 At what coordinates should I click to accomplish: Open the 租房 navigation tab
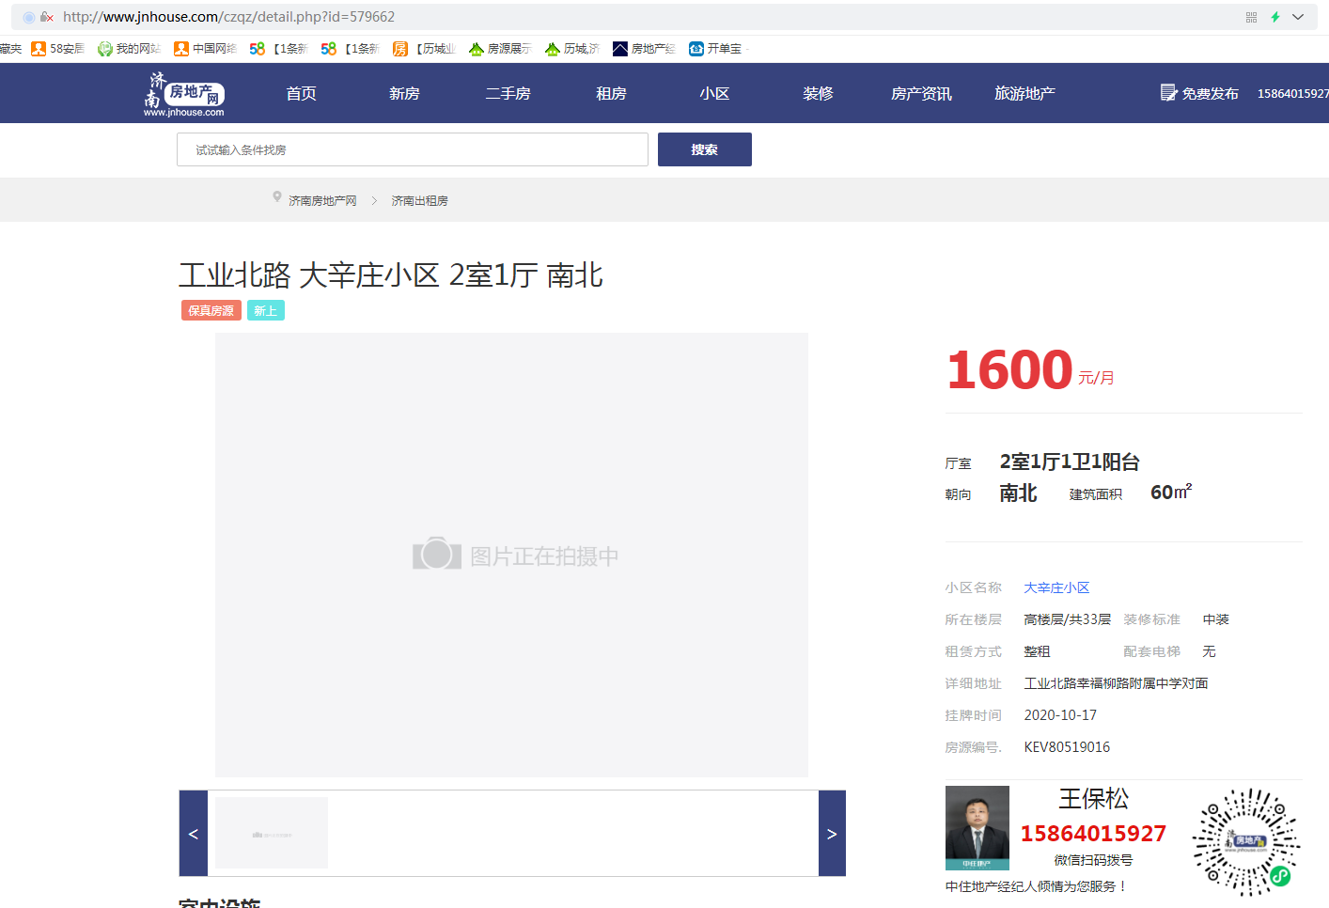point(611,94)
